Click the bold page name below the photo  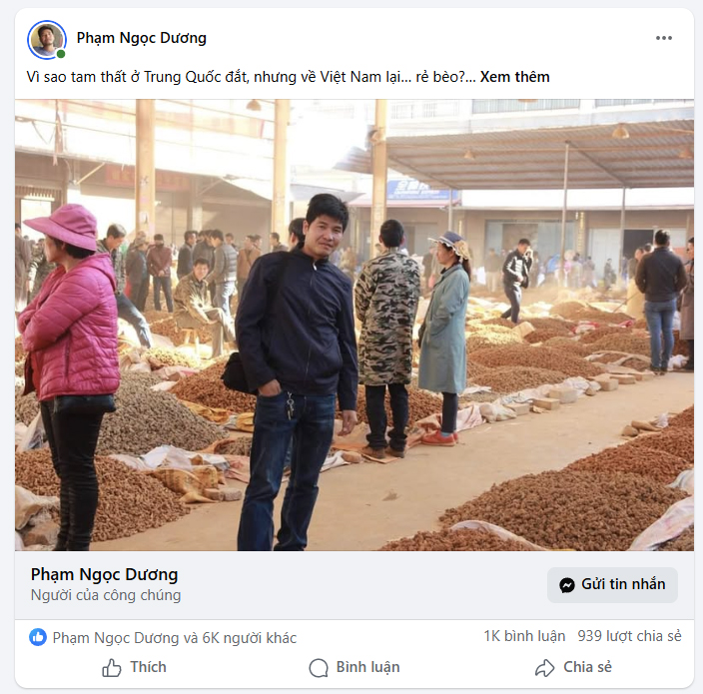[104, 574]
